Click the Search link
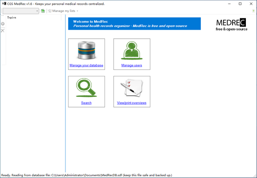The width and height of the screenshot is (257, 178). tap(86, 103)
